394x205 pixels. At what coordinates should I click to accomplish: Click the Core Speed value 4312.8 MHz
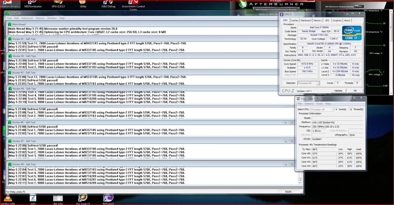coord(307,64)
